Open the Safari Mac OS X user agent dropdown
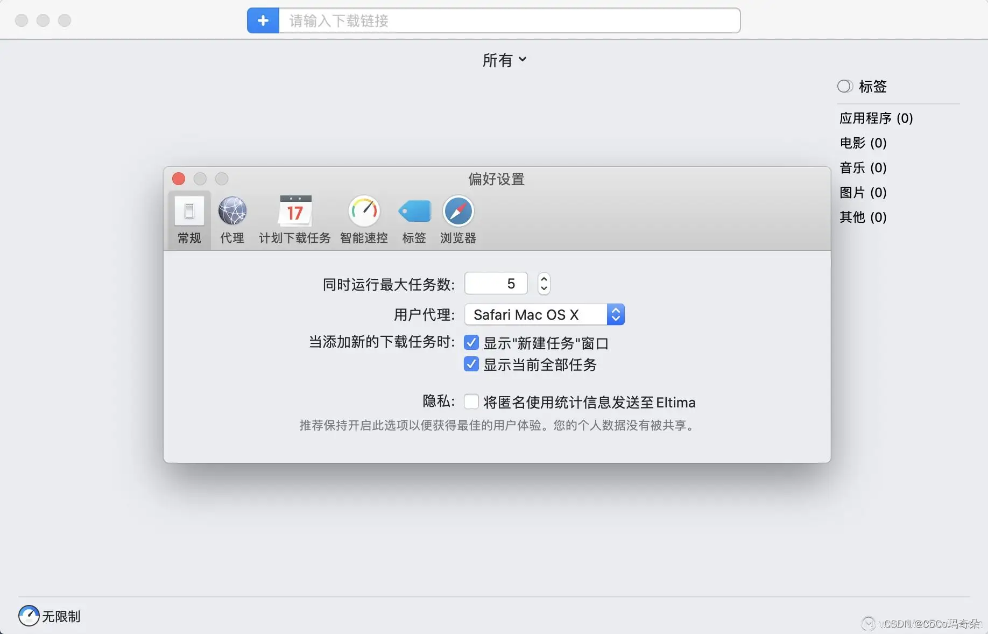Viewport: 988px width, 634px height. (545, 314)
